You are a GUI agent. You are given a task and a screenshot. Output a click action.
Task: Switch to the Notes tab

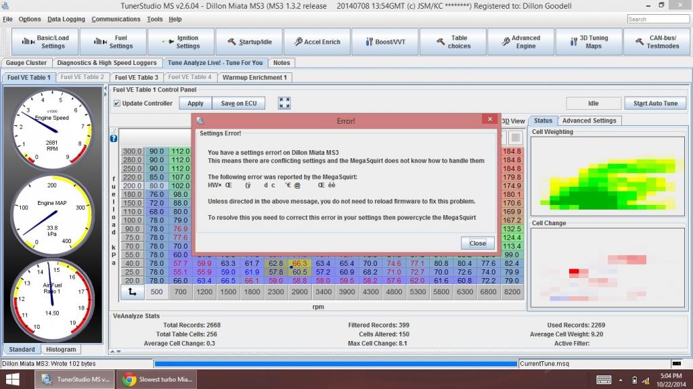tap(282, 63)
